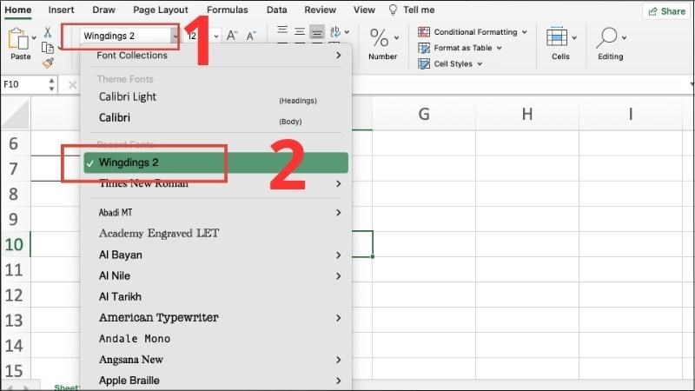695x391 pixels.
Task: Choose Apple Braille font
Action: click(215, 381)
